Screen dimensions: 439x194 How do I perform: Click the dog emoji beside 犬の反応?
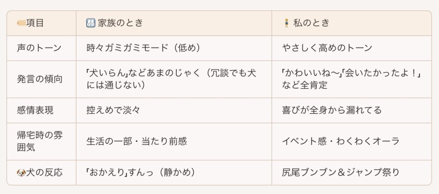click(21, 173)
